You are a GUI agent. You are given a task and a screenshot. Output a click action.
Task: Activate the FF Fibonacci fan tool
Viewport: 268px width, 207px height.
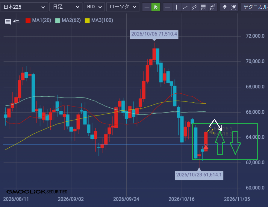pos(212,7)
